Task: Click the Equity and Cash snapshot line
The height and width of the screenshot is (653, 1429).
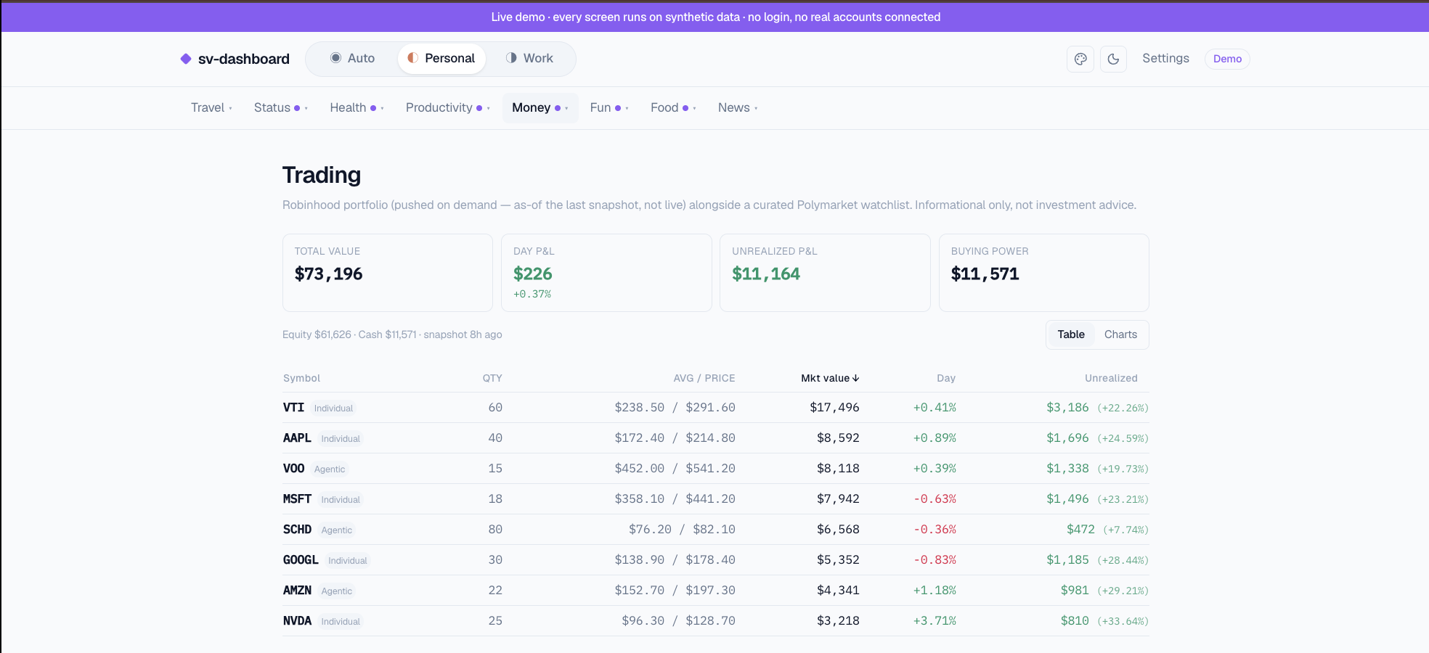Action: click(392, 334)
